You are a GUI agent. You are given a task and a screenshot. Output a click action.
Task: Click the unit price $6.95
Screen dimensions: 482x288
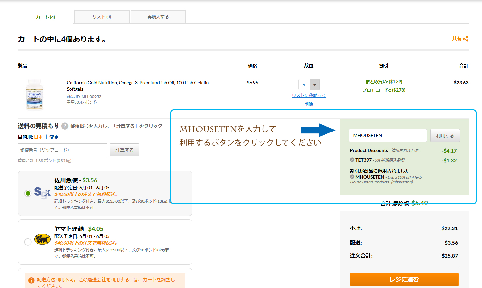point(253,83)
